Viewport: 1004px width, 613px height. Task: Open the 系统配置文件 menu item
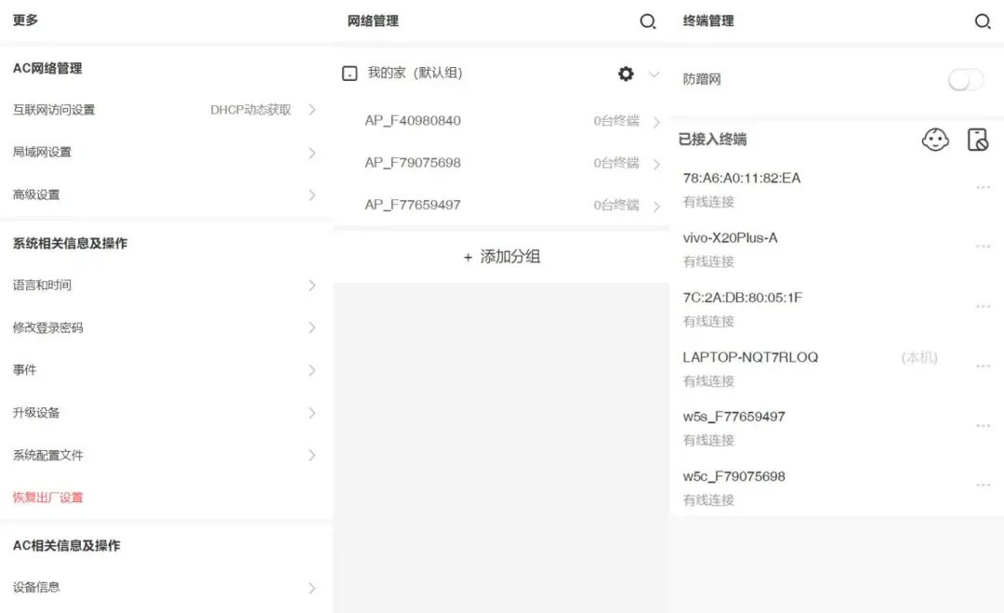[x=165, y=455]
